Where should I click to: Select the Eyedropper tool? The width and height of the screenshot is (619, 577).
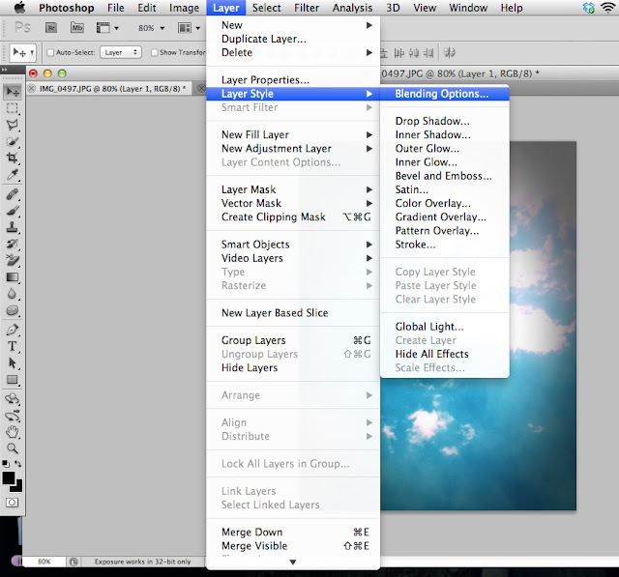(x=13, y=175)
